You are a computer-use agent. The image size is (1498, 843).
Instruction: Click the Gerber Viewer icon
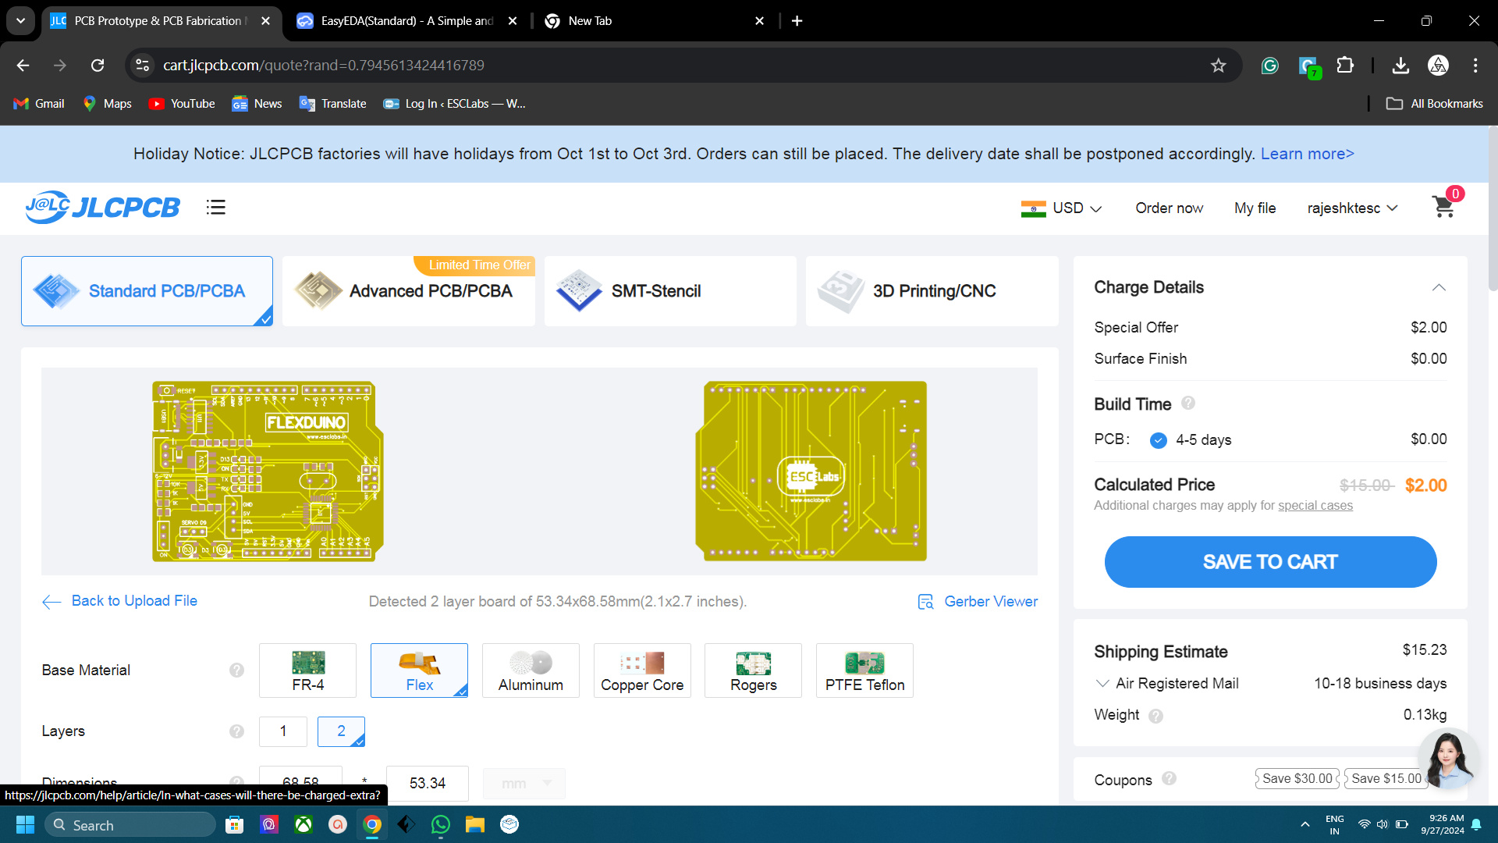point(925,602)
